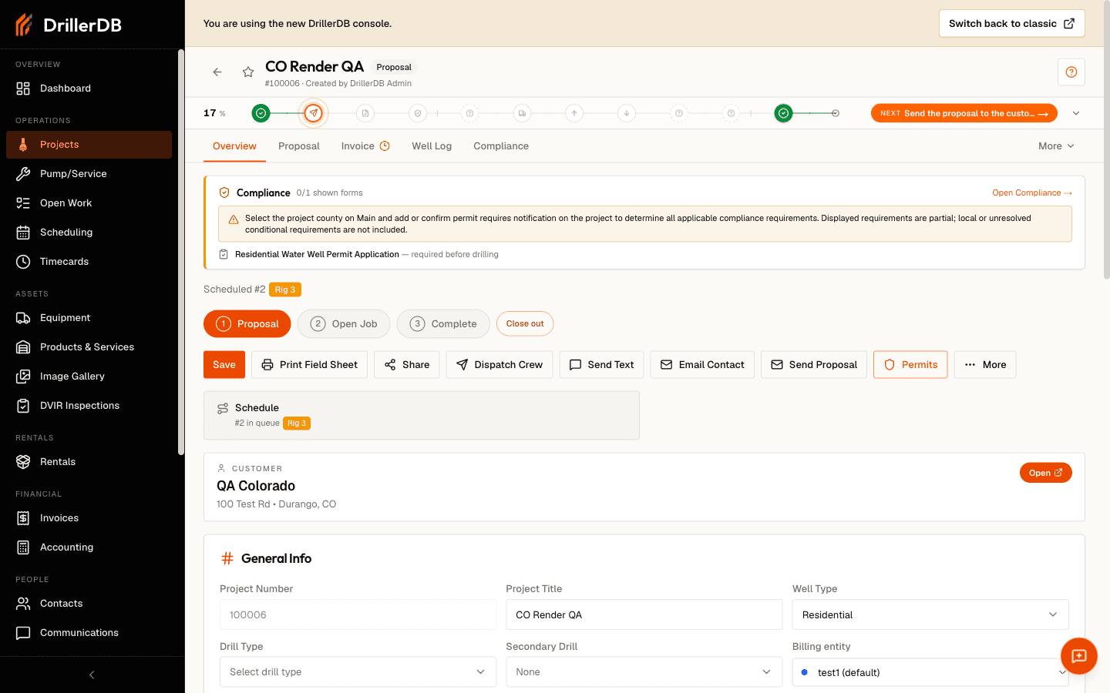
Task: Select the Proposal stage pill
Action: 247,324
